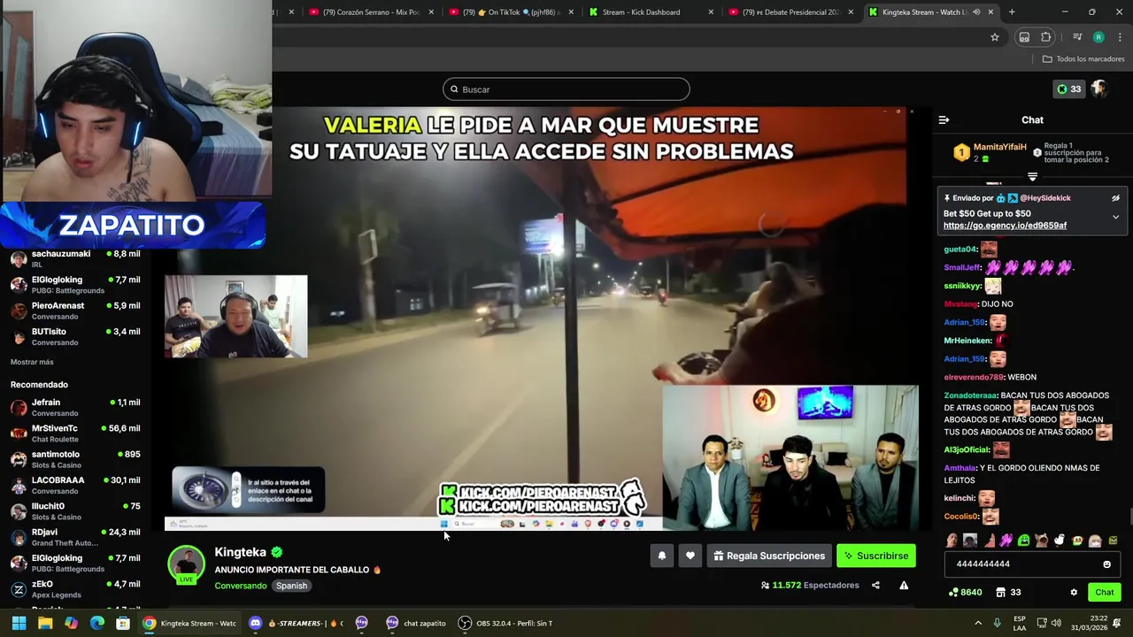1133x637 pixels.
Task: Open the emoji picker in chat input
Action: click(x=1106, y=564)
